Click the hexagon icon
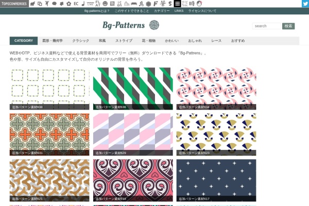Screen dimensions: 309x206 [148, 4]
